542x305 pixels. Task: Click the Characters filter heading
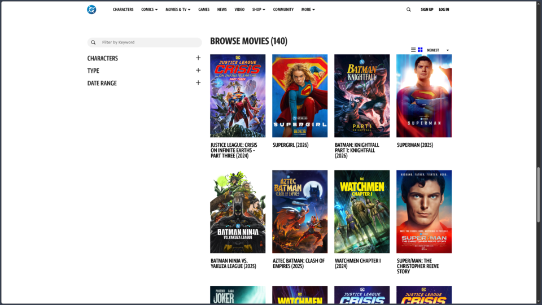click(103, 58)
